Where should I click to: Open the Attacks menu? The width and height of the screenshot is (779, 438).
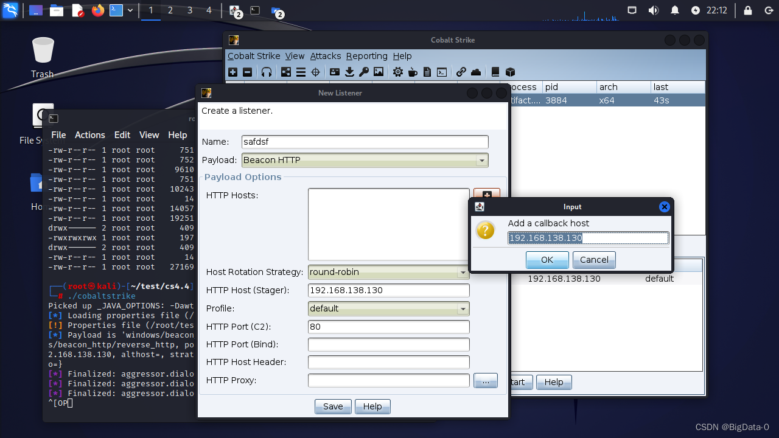(326, 56)
